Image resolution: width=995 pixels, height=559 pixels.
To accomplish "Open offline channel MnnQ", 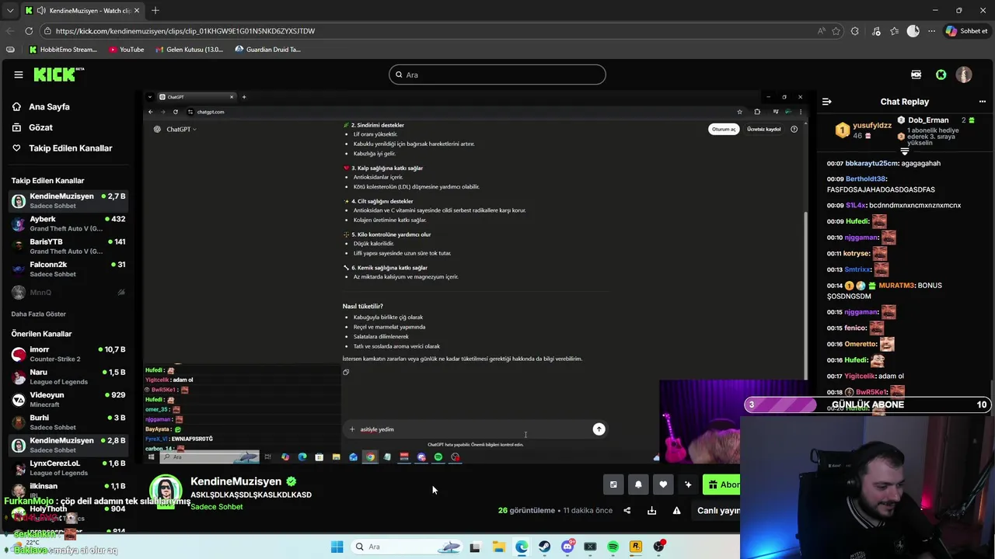I will coord(68,293).
